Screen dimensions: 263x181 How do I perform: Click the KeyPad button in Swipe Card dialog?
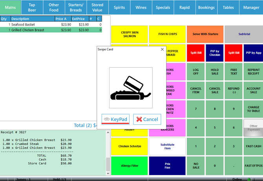(x=115, y=119)
